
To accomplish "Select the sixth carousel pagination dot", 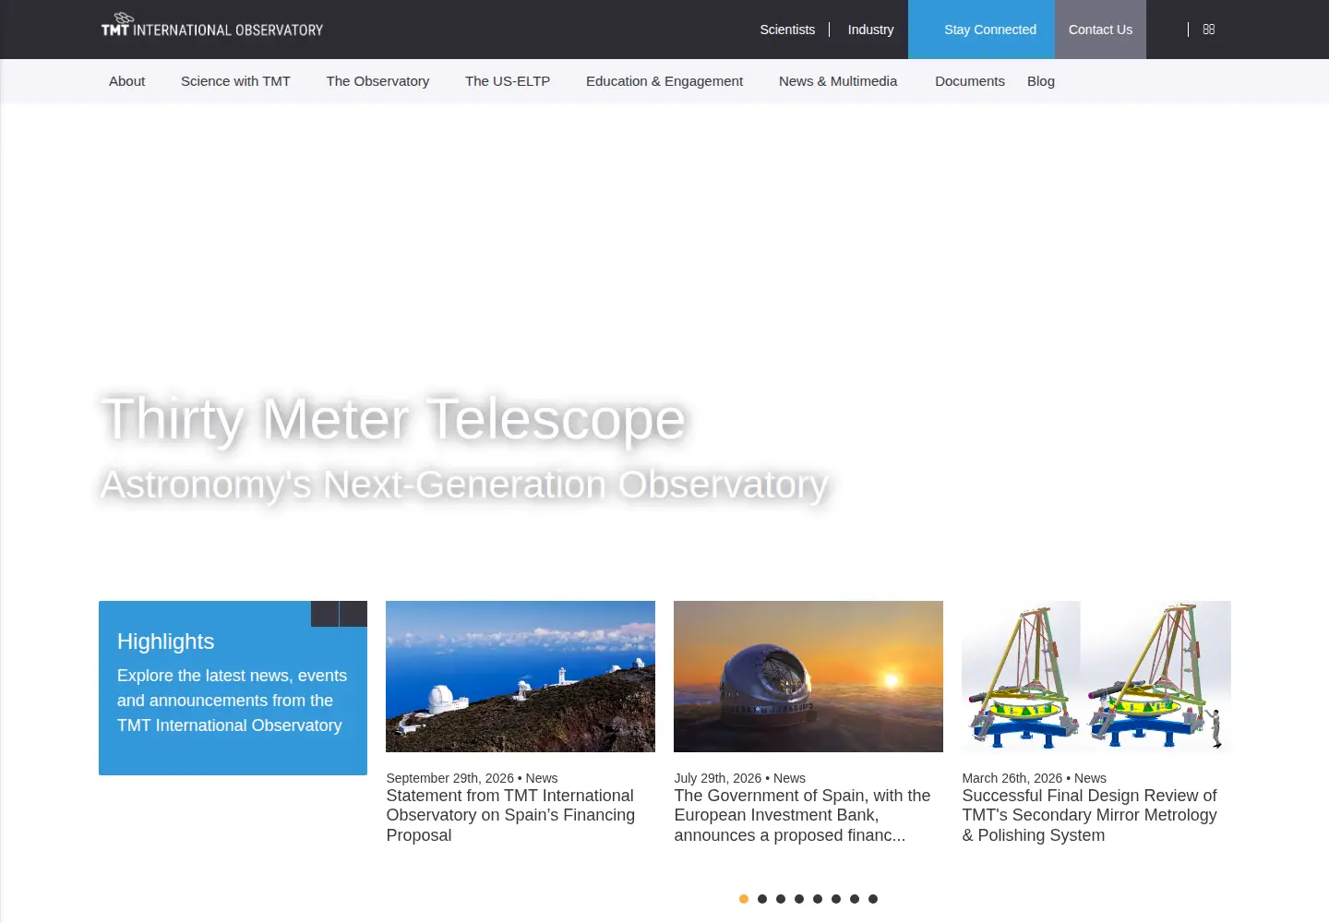I will (x=836, y=899).
